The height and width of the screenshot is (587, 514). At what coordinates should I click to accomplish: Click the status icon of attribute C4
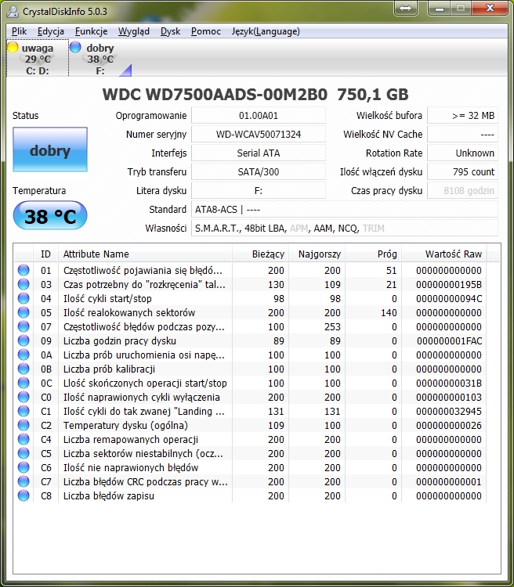click(x=24, y=439)
